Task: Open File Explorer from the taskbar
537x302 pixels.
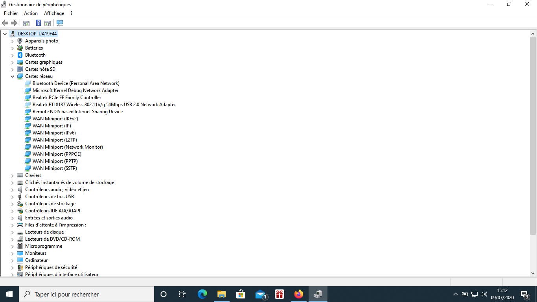Action: point(221,294)
